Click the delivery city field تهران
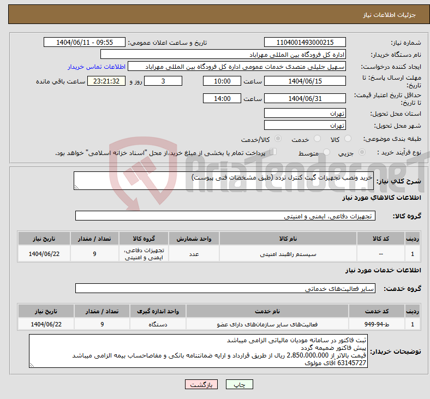Viewport: 430px width, 399px height. [304, 126]
